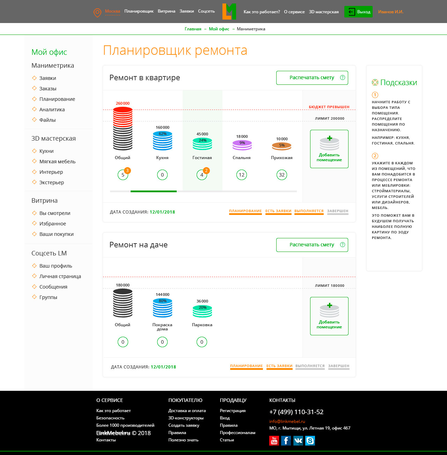Go to Главная breadcrumb link
Viewport: 447px width, 455px height.
pos(193,29)
